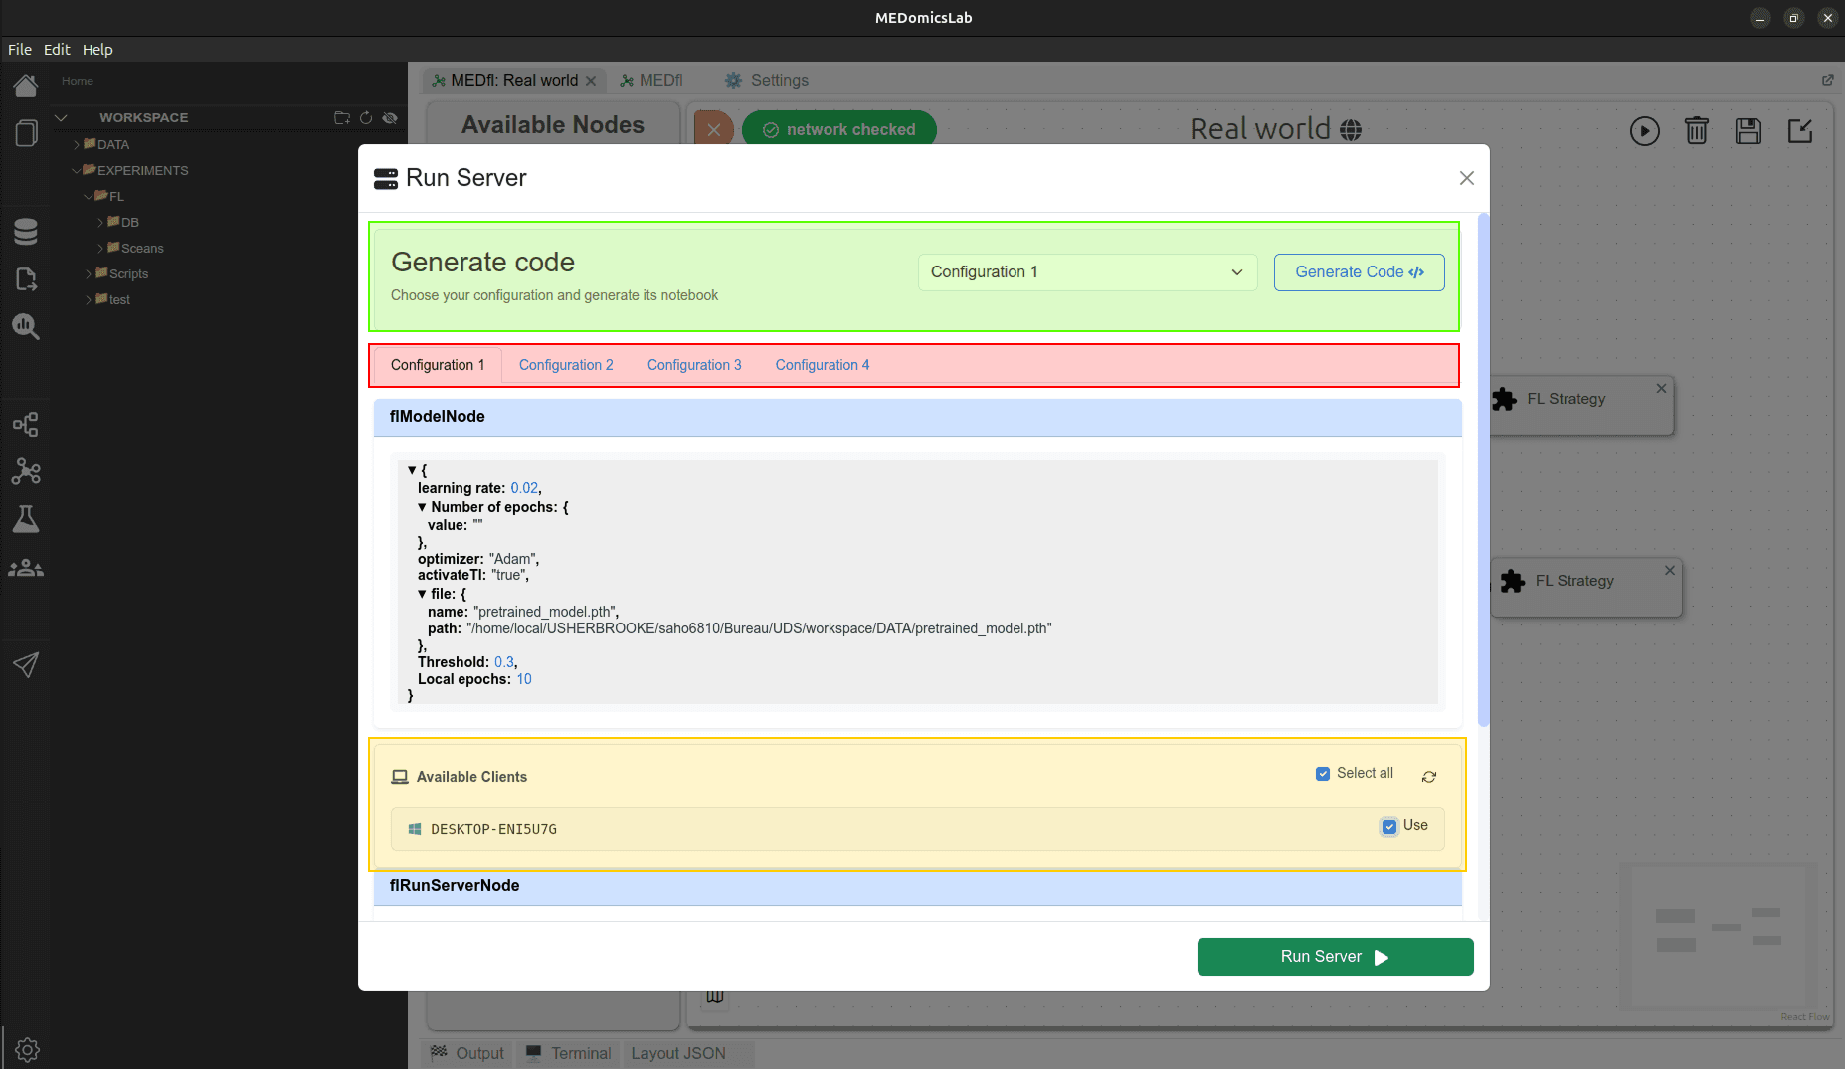1845x1069 pixels.
Task: Open the exploratory analysis icon in sidebar
Action: pyautogui.click(x=27, y=326)
